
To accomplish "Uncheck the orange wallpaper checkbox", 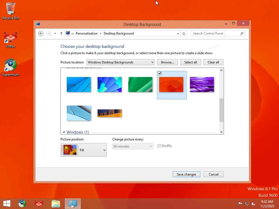I will coord(160,73).
